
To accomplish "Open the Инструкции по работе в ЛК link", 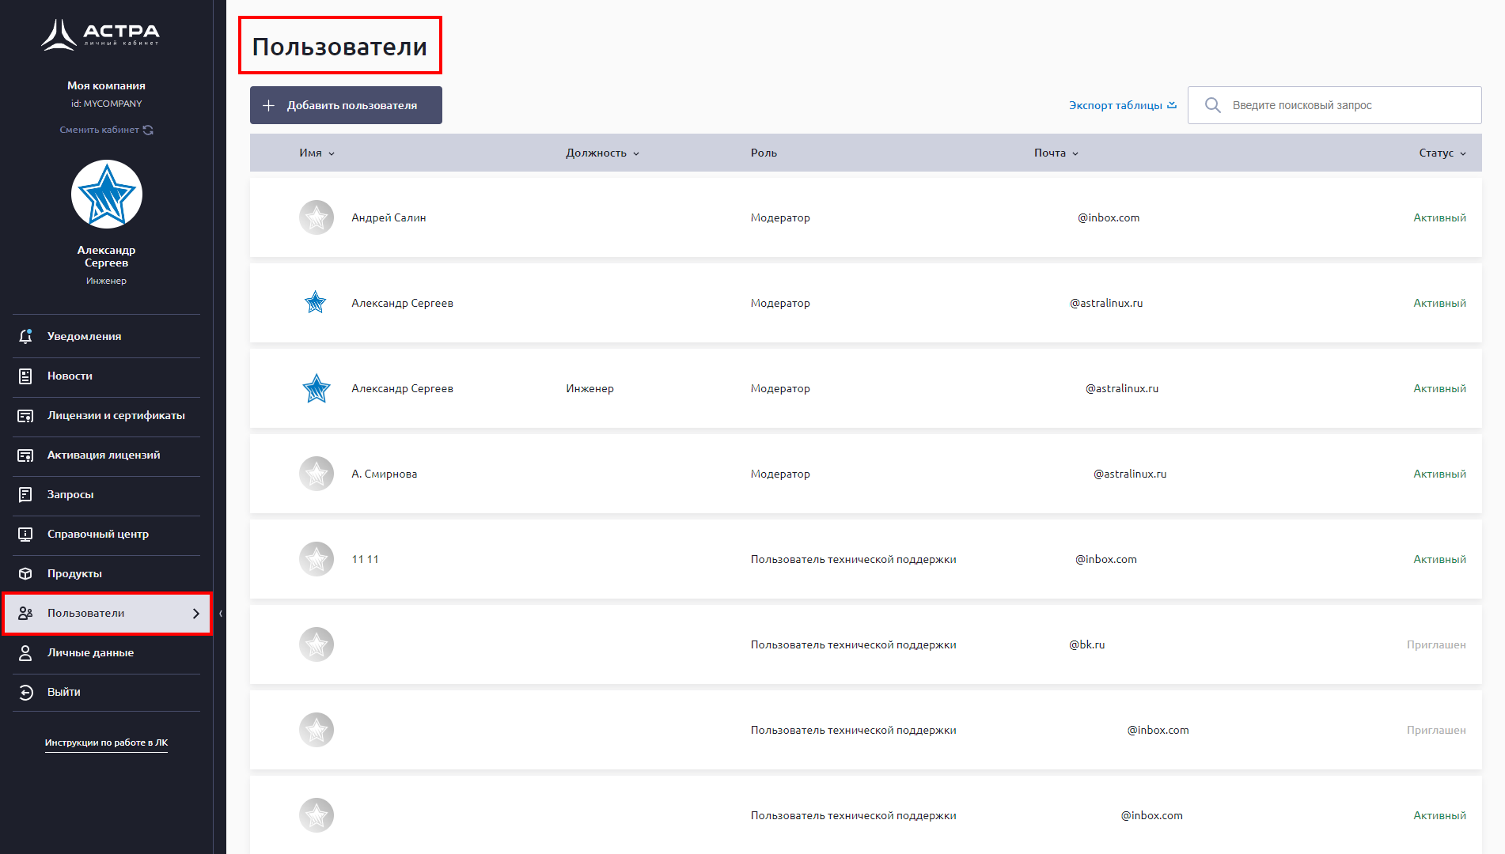I will tap(106, 743).
